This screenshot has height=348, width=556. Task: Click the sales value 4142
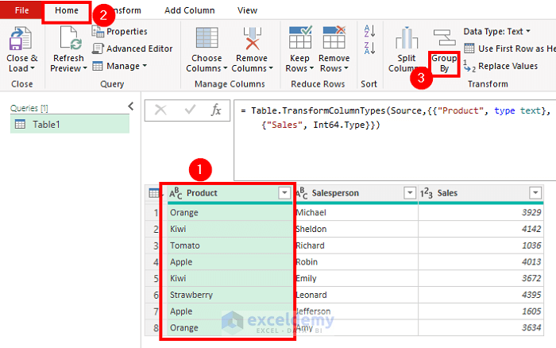tap(481, 229)
